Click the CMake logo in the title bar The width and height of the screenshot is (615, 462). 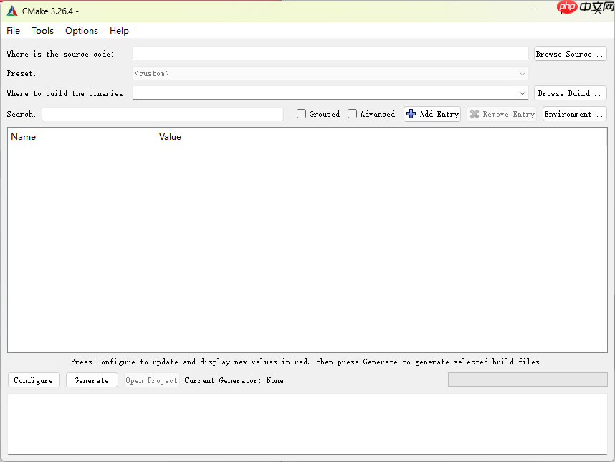point(11,11)
